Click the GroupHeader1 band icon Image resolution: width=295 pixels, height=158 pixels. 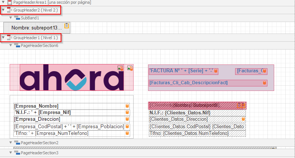point(10,38)
